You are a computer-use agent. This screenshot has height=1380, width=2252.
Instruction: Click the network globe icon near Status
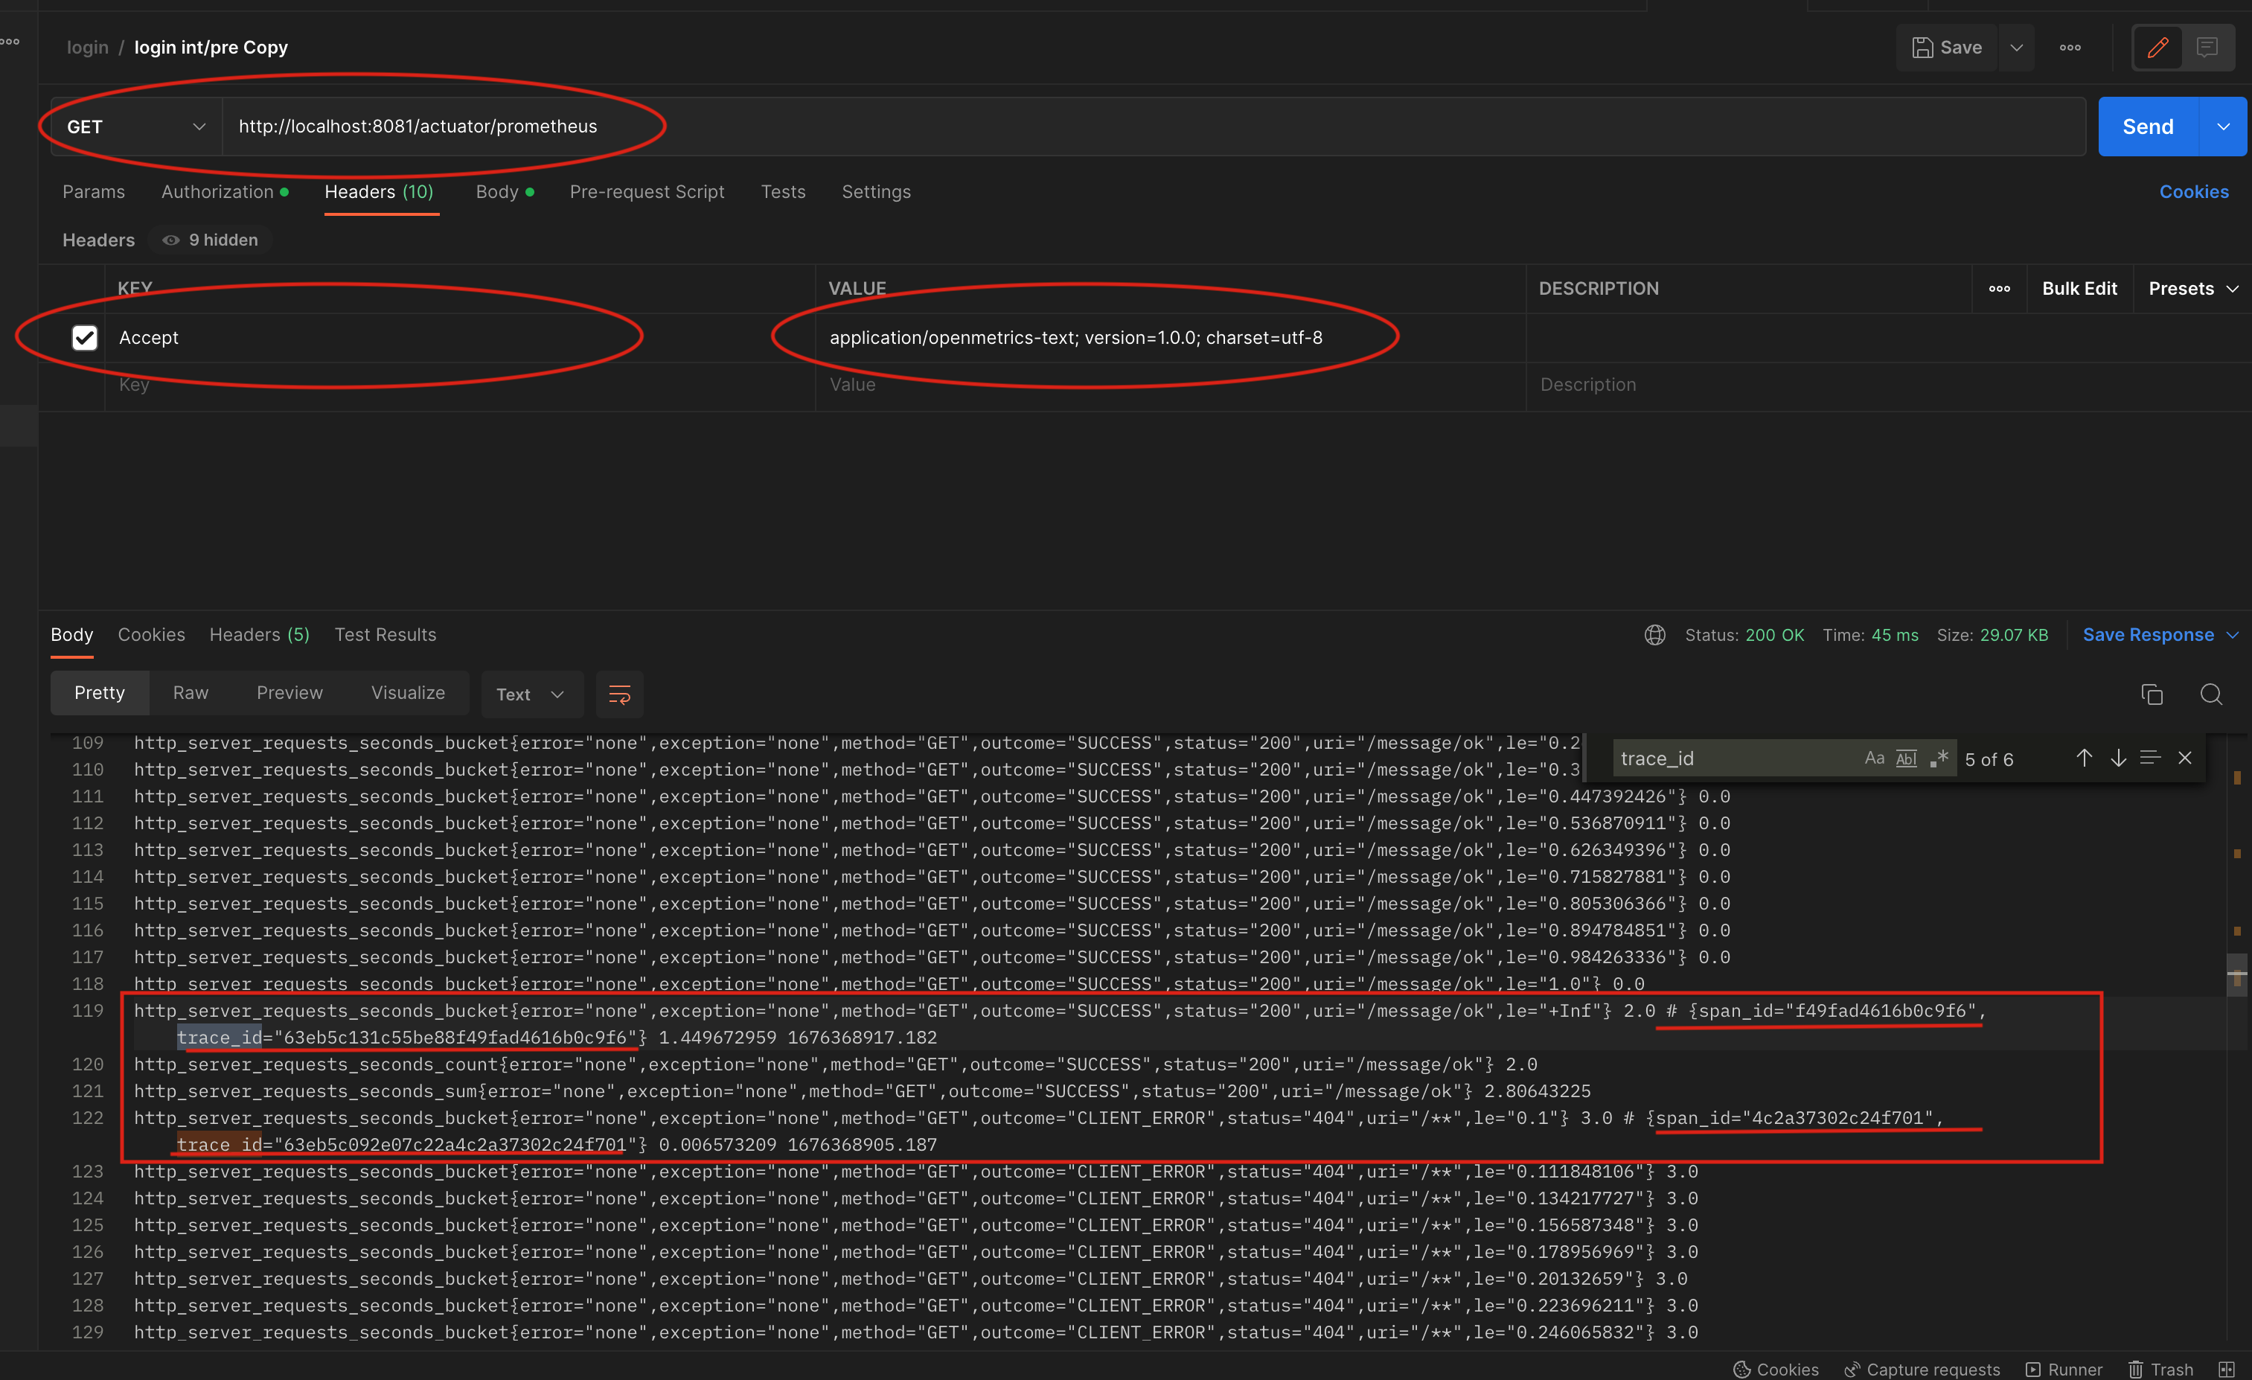click(x=1654, y=635)
